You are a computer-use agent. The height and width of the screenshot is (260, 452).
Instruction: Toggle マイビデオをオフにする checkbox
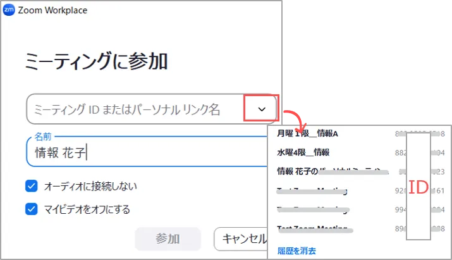[31, 209]
